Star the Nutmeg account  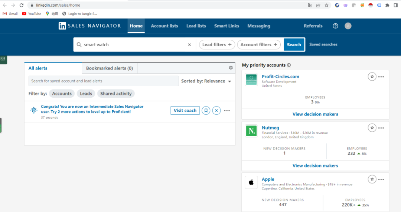[372, 128]
